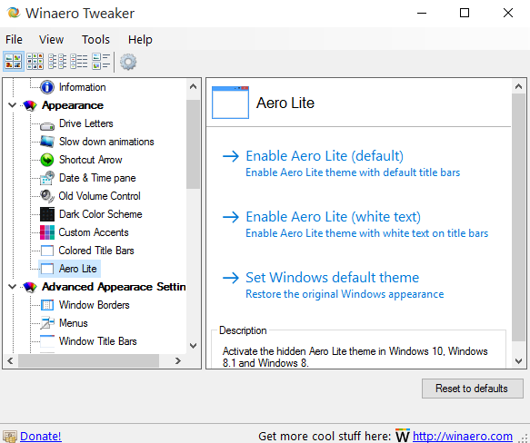Click tree panel scroll down arrow

193,346
